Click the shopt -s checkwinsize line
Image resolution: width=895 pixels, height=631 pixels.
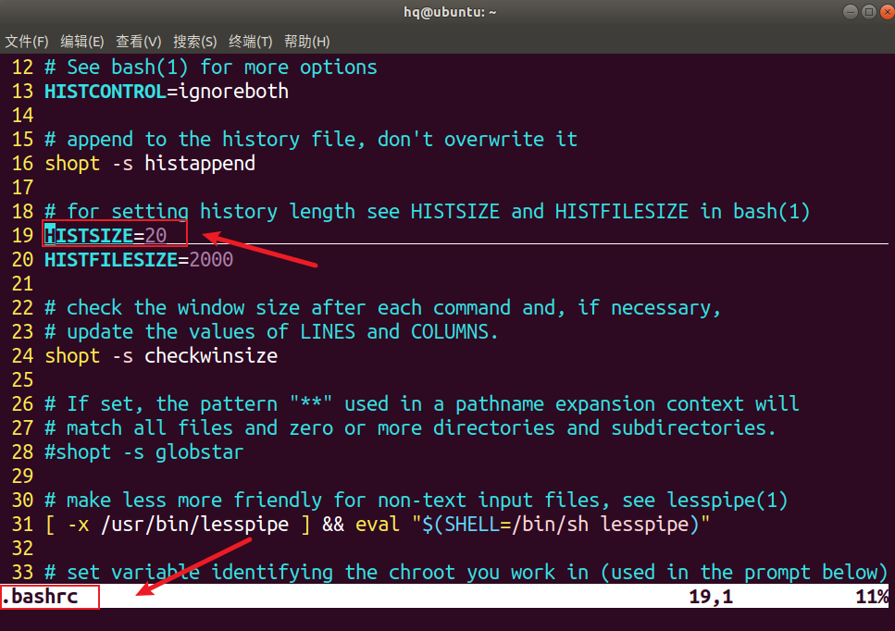click(x=160, y=355)
